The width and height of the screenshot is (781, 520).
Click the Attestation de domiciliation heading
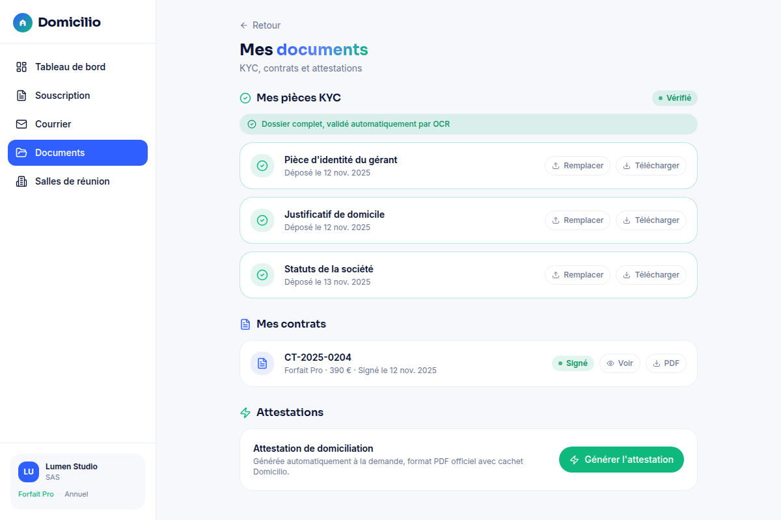click(313, 448)
